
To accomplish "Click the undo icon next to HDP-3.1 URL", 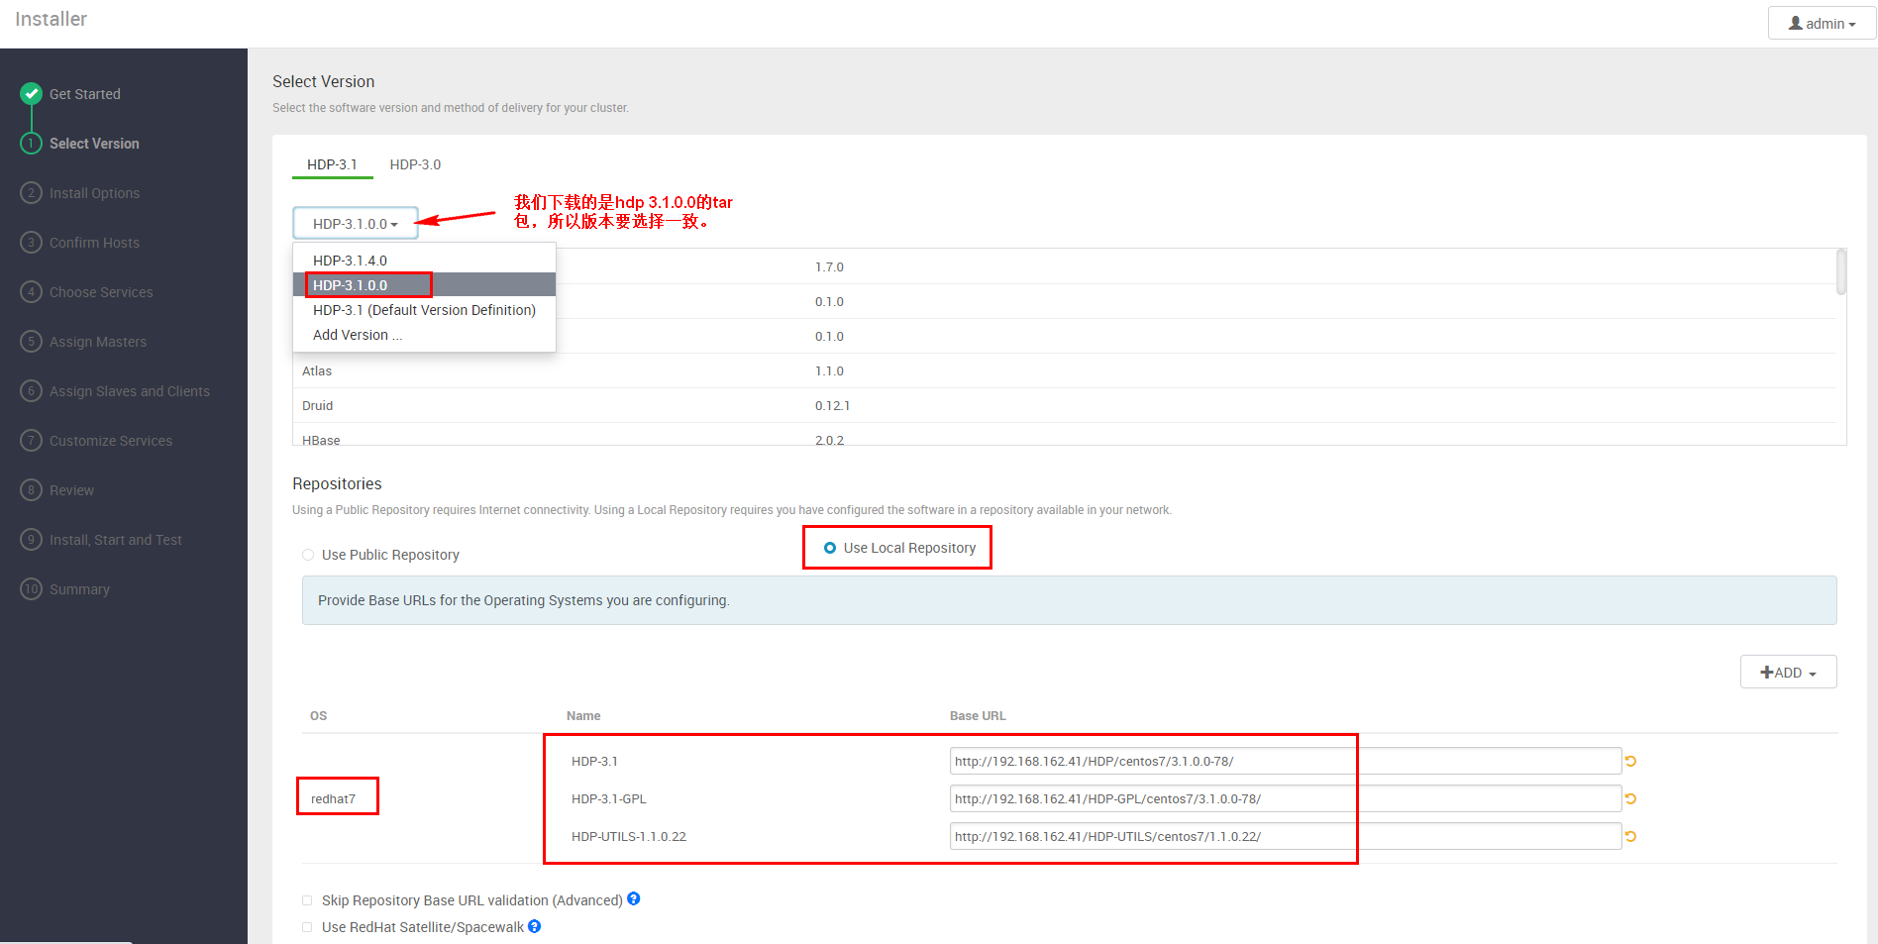I will tap(1630, 761).
